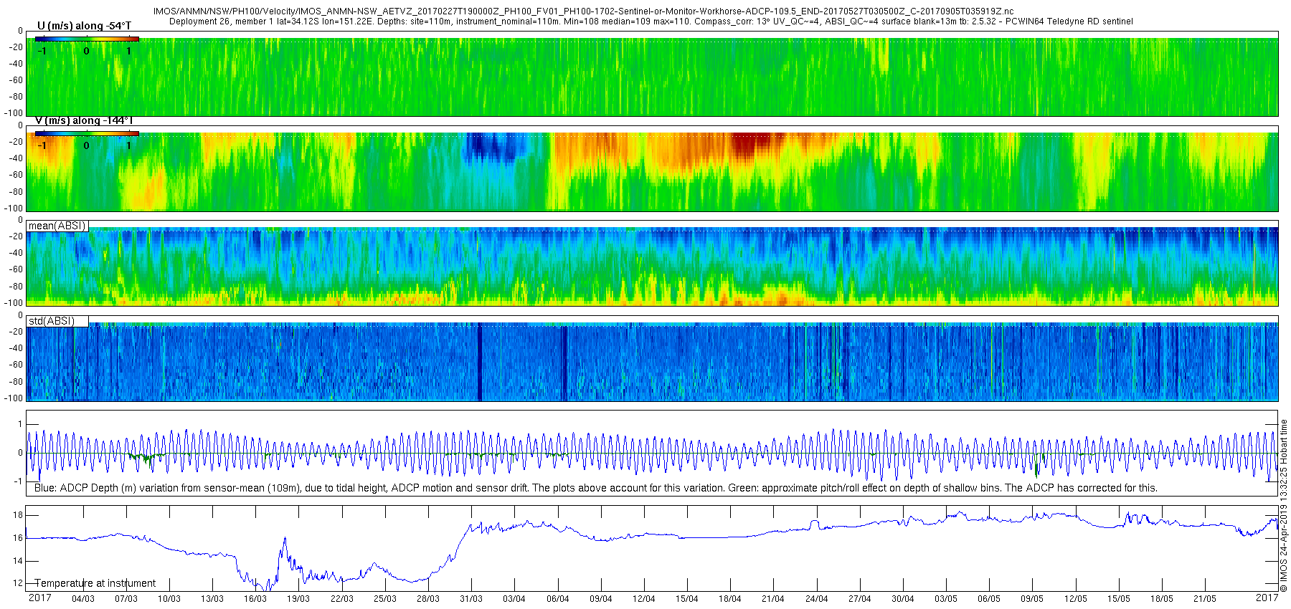Image resolution: width=1291 pixels, height=609 pixels.
Task: Click the '18/04' date tick label
Action: click(x=730, y=599)
